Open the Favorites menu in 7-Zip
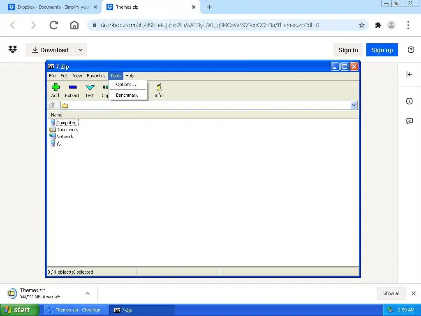 [96, 76]
